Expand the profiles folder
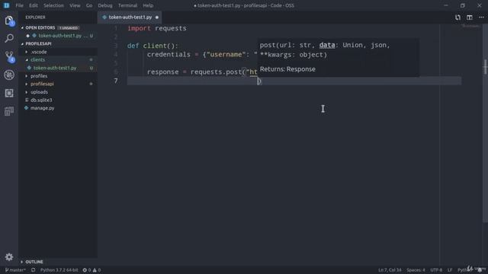 tap(39, 76)
